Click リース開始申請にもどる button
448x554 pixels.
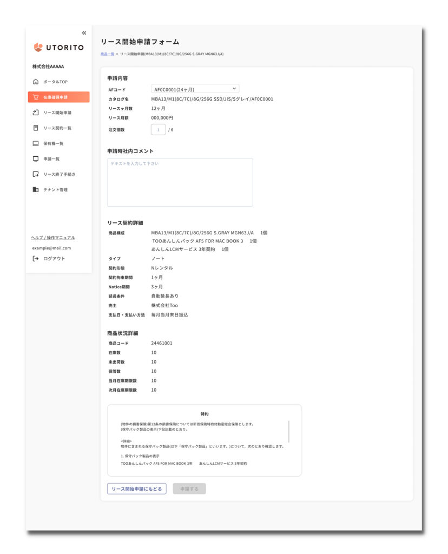136,489
